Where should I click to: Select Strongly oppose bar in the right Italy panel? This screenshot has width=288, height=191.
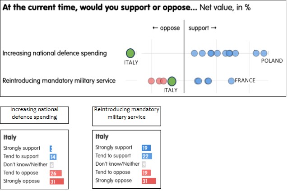[149, 181]
